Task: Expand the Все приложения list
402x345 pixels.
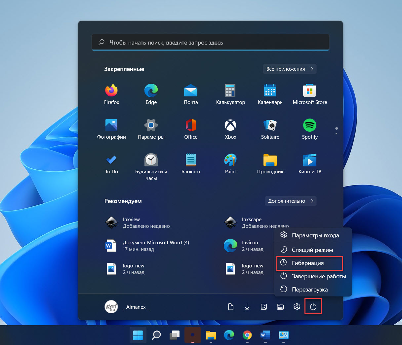Action: coord(290,69)
